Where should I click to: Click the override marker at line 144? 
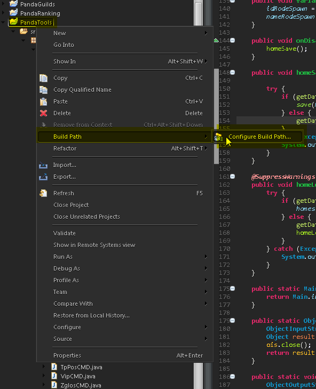click(216, 40)
